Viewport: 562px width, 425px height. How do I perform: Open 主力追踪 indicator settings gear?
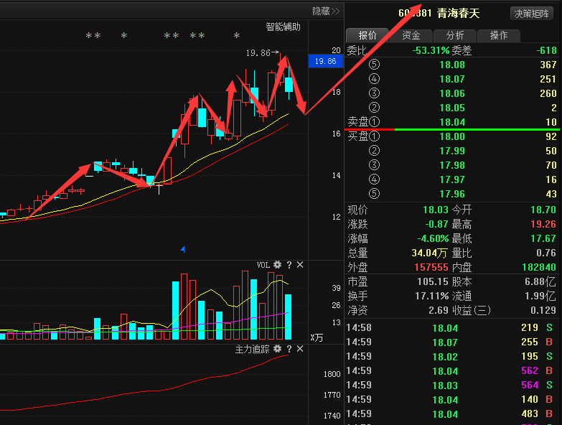(277, 349)
